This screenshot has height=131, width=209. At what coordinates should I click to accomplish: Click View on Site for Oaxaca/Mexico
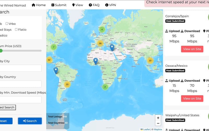pos(192,99)
